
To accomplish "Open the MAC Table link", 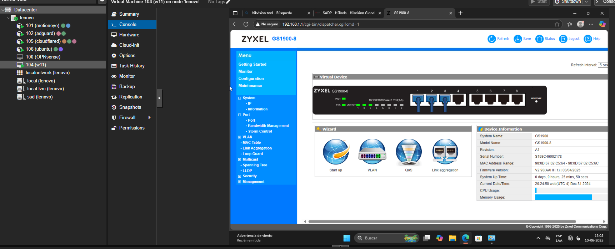I will coord(252,143).
